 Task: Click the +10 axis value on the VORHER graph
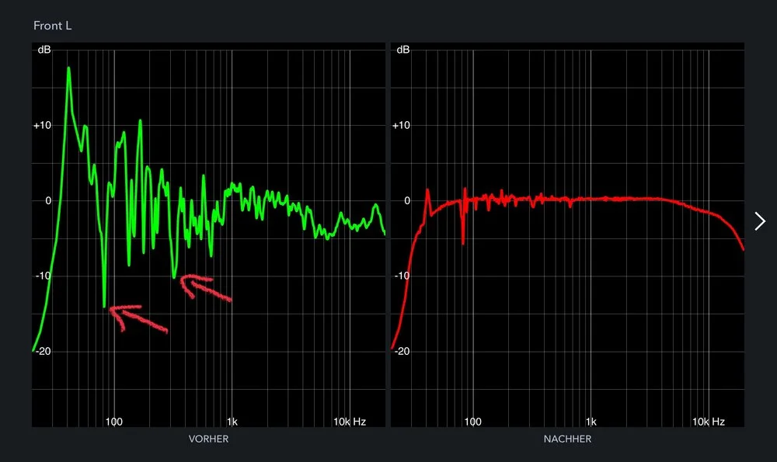point(42,125)
